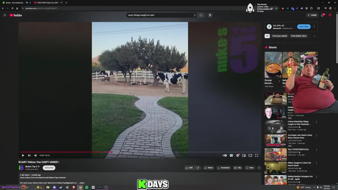Open the weather widget showing 68°F Sunny
Screen dimensions: 338x190
click(304, 187)
